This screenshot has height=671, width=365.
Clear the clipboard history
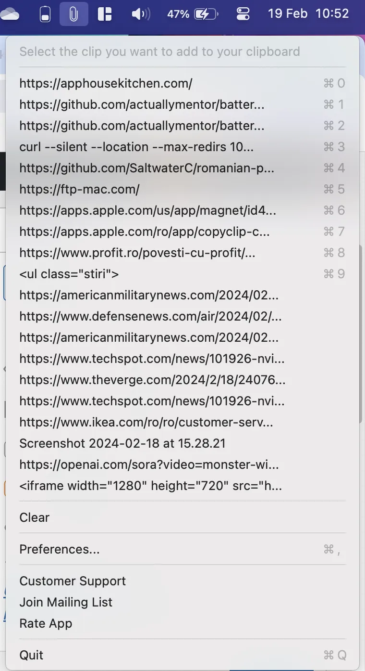coord(182,517)
